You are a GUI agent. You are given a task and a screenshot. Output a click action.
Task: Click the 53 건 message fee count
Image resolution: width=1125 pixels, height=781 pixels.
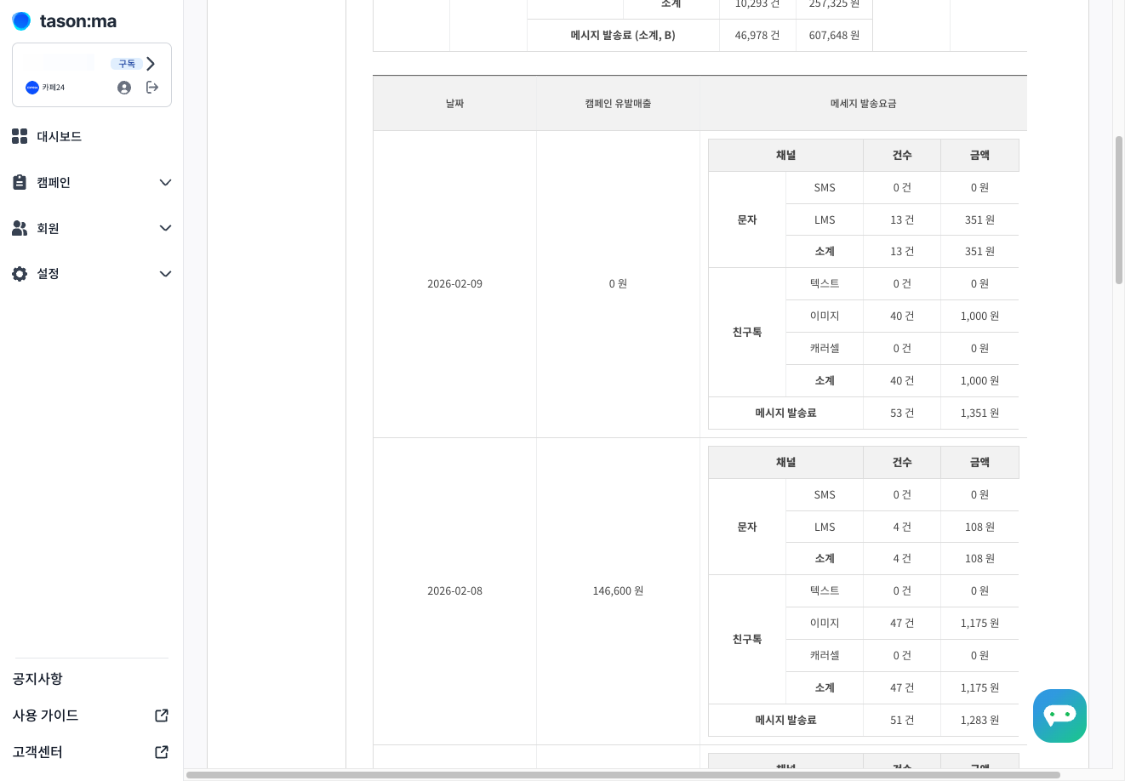pos(902,413)
